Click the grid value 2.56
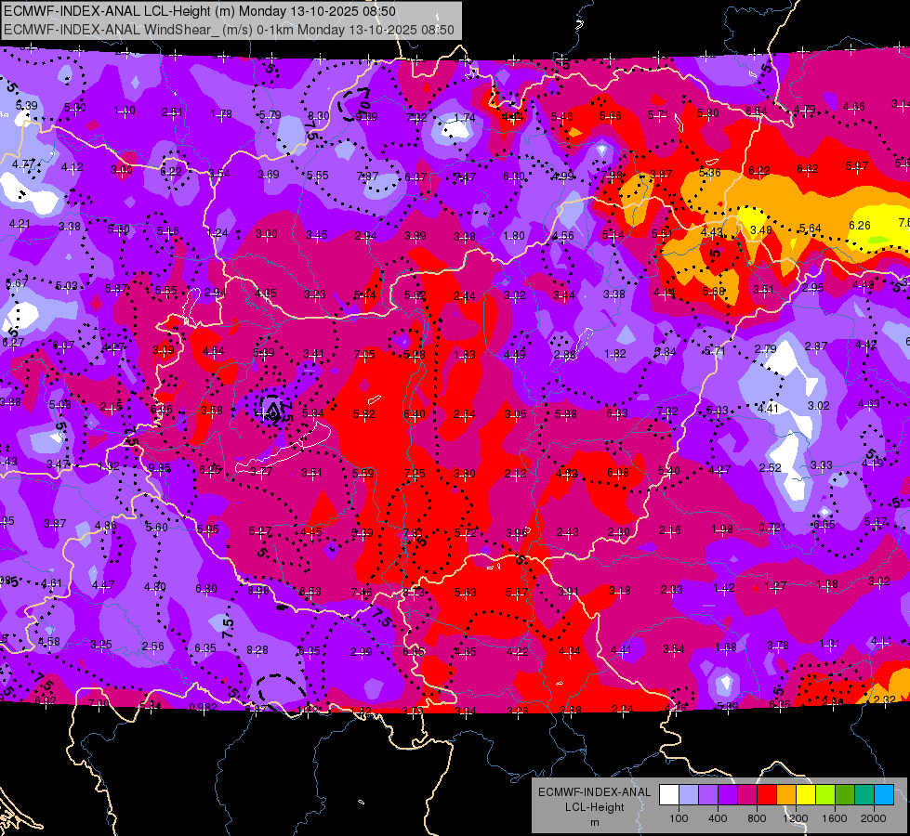Image resolution: width=910 pixels, height=836 pixels. 152,646
